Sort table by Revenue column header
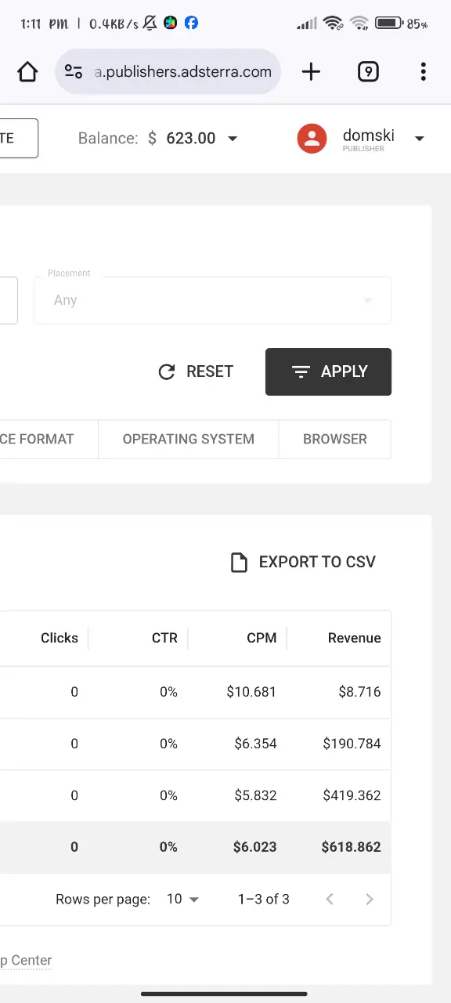This screenshot has width=451, height=1003. 354,638
